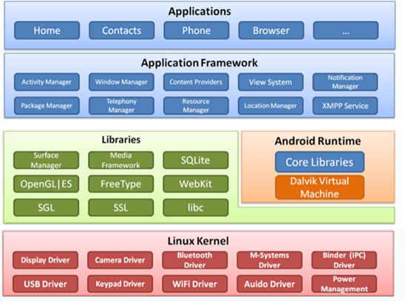Viewport: 405px width, 301px height.
Task: Select the Dalvik Virtual Machine box
Action: coord(320,187)
